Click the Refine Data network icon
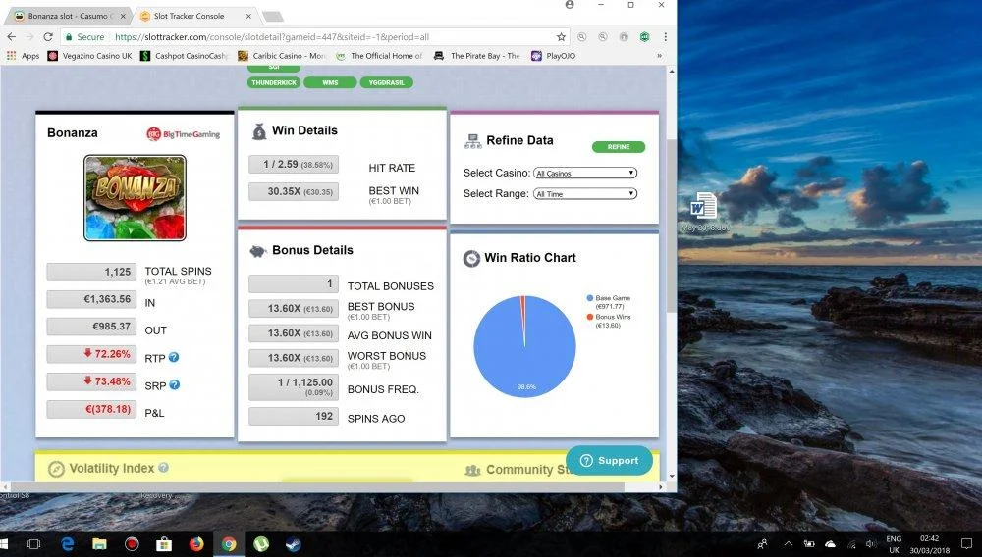The width and height of the screenshot is (982, 557). pyautogui.click(x=473, y=141)
